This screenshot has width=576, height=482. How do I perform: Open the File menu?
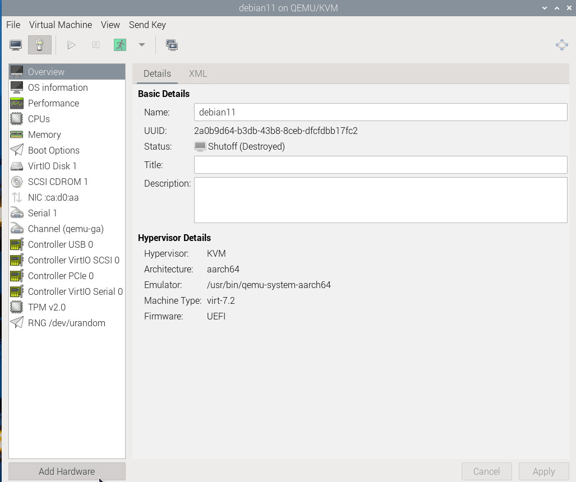click(x=13, y=25)
